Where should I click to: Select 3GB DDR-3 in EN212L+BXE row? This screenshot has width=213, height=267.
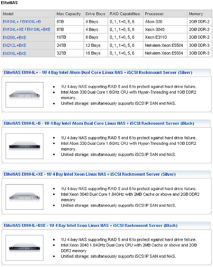(x=199, y=45)
